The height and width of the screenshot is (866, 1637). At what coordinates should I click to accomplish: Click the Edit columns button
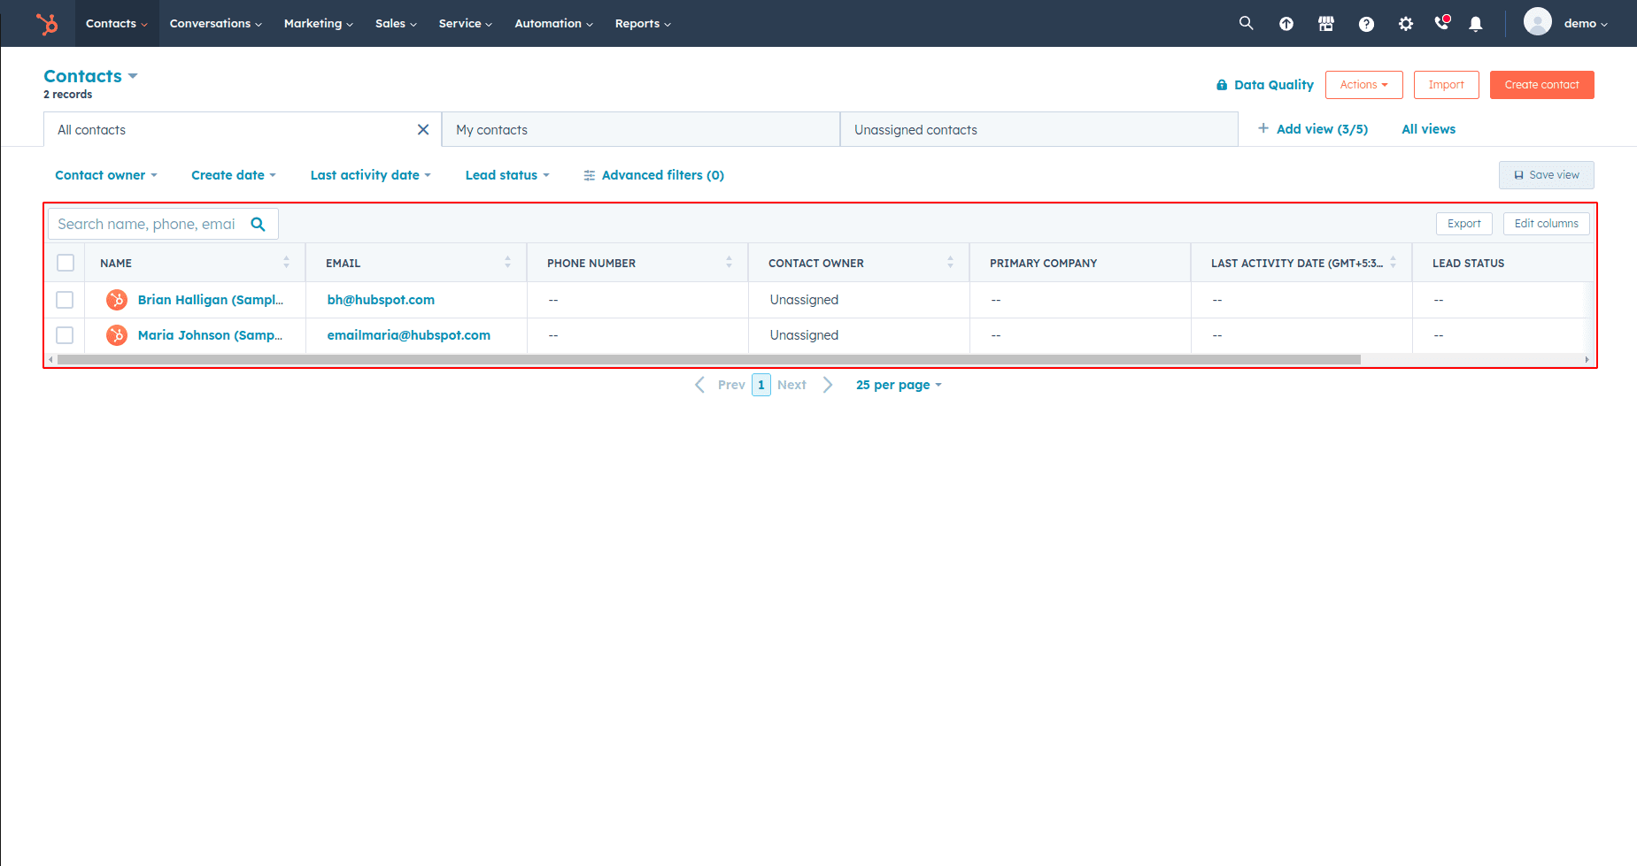click(x=1546, y=224)
